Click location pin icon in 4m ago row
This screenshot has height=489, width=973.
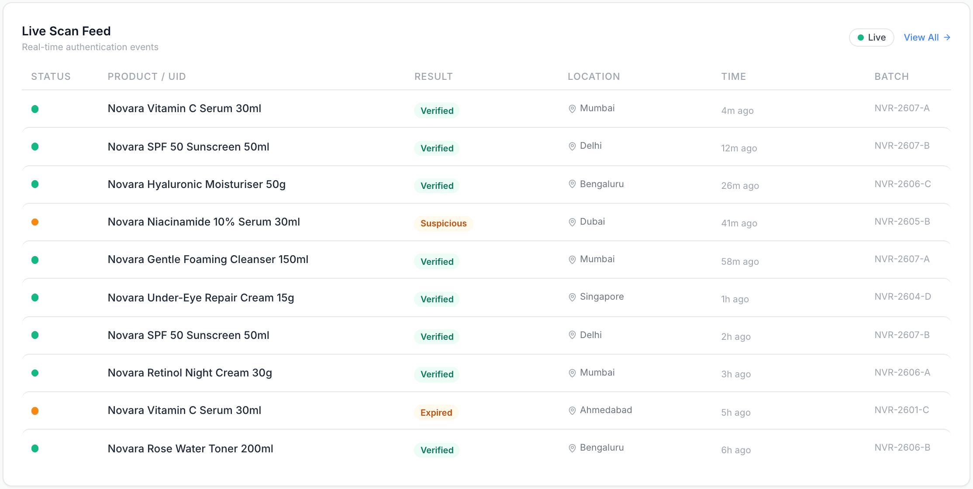tap(572, 109)
